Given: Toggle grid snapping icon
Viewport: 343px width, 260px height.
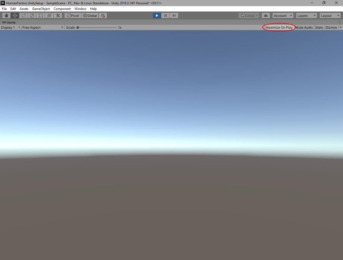Looking at the screenshot, I should point(103,16).
